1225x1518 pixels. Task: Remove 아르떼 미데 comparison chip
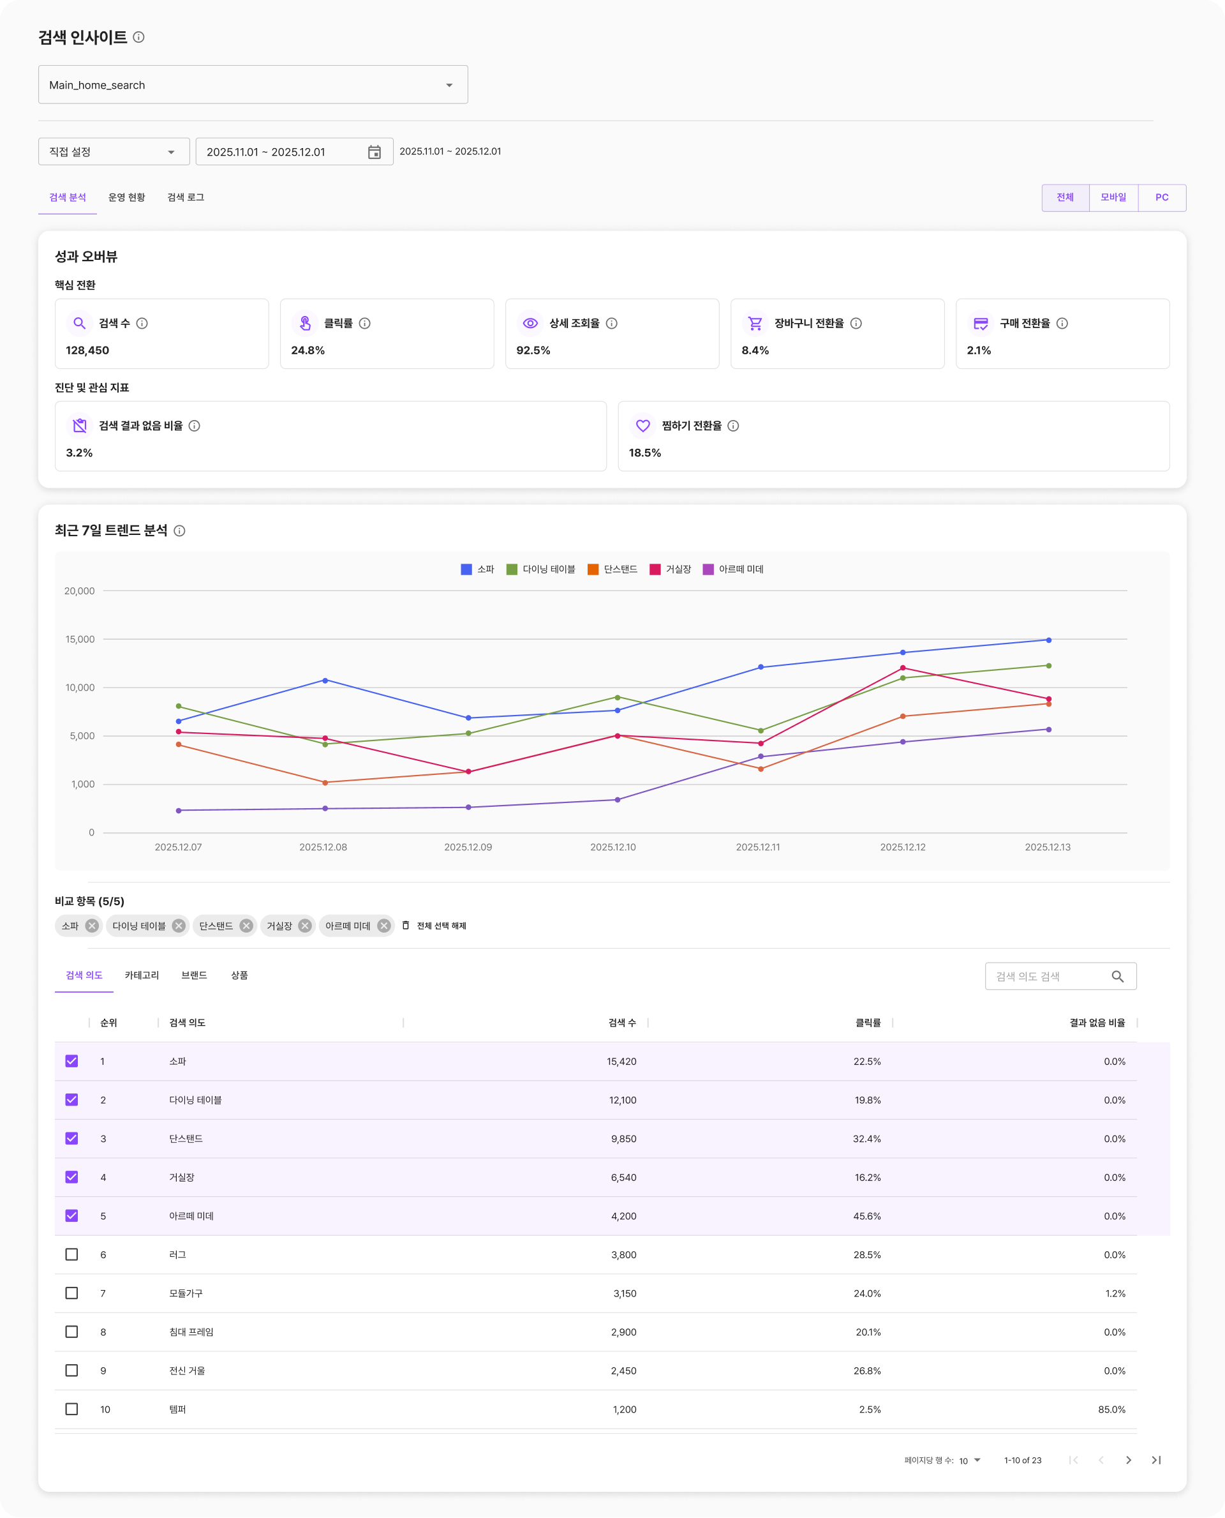[384, 926]
